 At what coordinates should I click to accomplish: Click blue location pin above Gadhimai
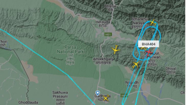(x=98, y=93)
